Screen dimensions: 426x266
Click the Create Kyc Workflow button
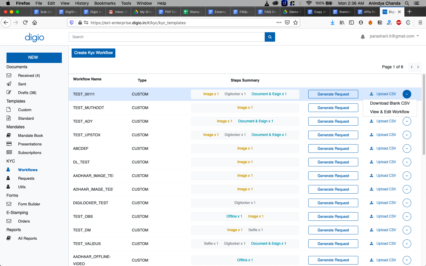click(93, 53)
